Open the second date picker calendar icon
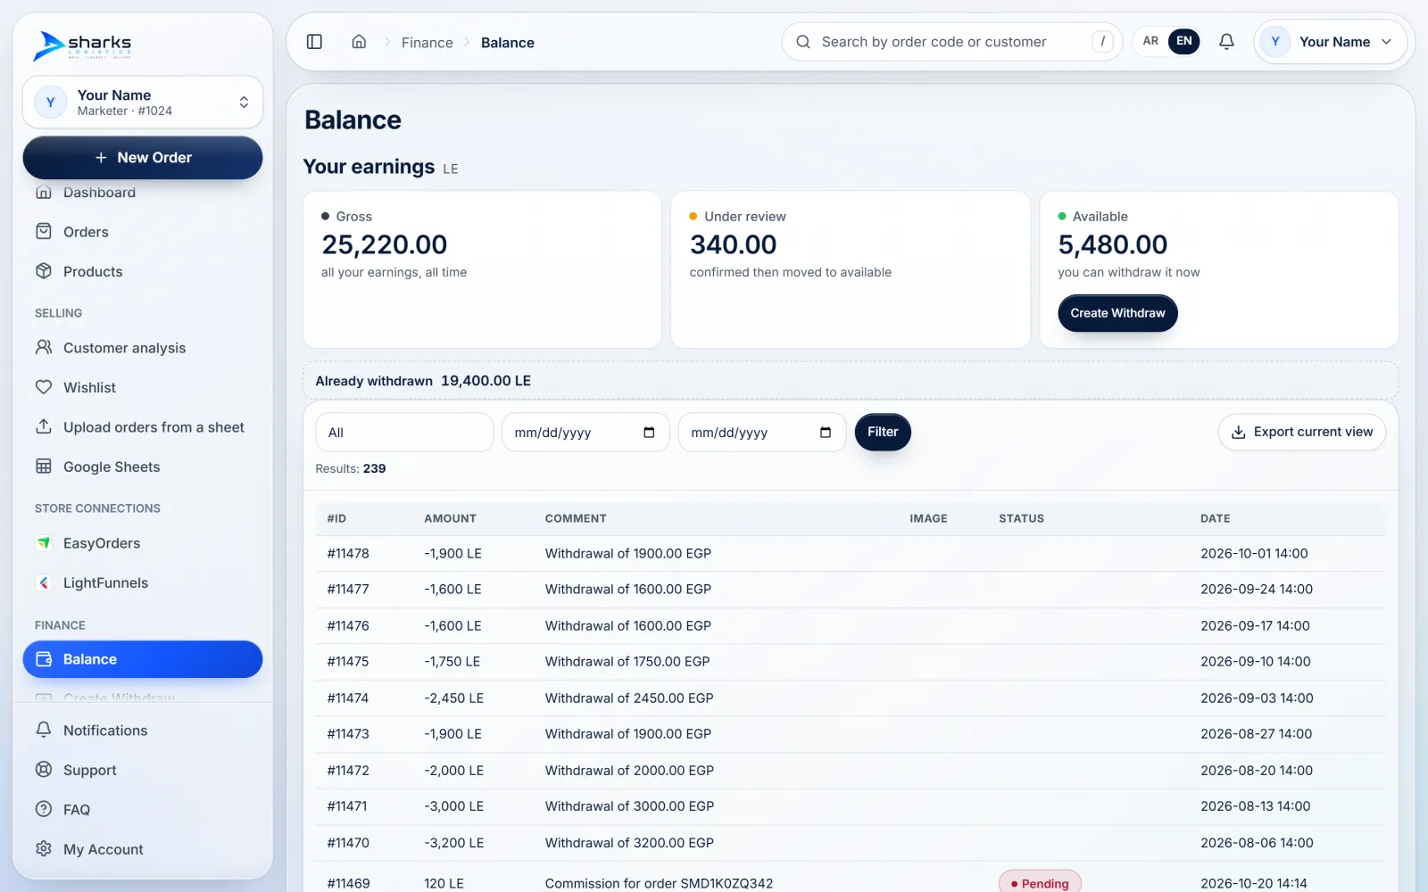1428x892 pixels. point(826,433)
